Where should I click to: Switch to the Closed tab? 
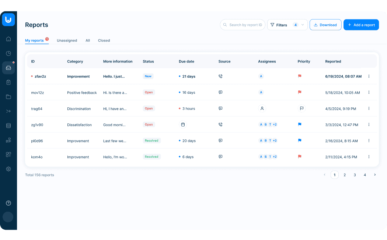click(104, 40)
